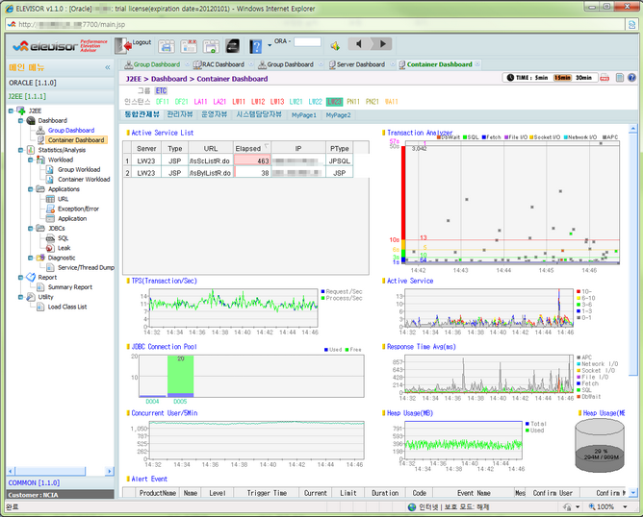Click the sidebar horizontal scrollbar right arrow
This screenshot has width=643, height=517.
[109, 471]
